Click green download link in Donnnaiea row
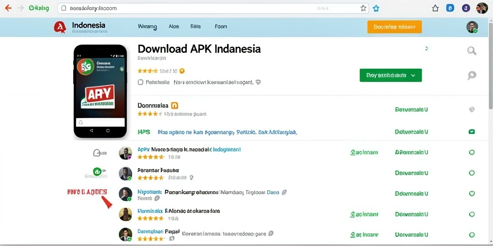The height and width of the screenshot is (246, 493). [411, 110]
